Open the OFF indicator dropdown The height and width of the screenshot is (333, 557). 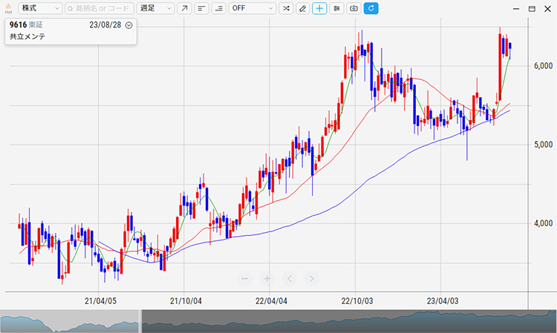click(x=251, y=8)
